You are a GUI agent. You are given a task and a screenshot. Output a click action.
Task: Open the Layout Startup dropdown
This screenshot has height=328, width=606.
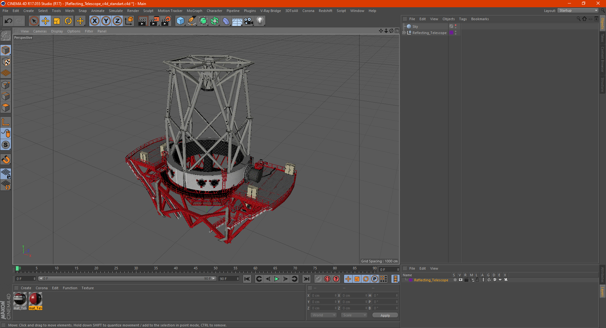578,10
